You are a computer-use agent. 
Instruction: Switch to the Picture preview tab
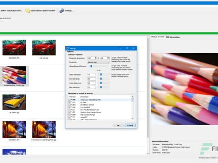click(158, 37)
